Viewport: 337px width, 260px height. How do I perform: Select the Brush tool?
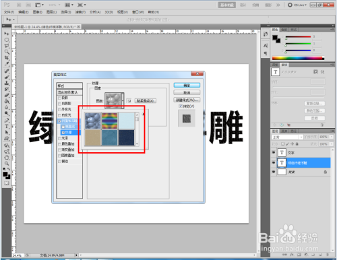[x=7, y=77]
